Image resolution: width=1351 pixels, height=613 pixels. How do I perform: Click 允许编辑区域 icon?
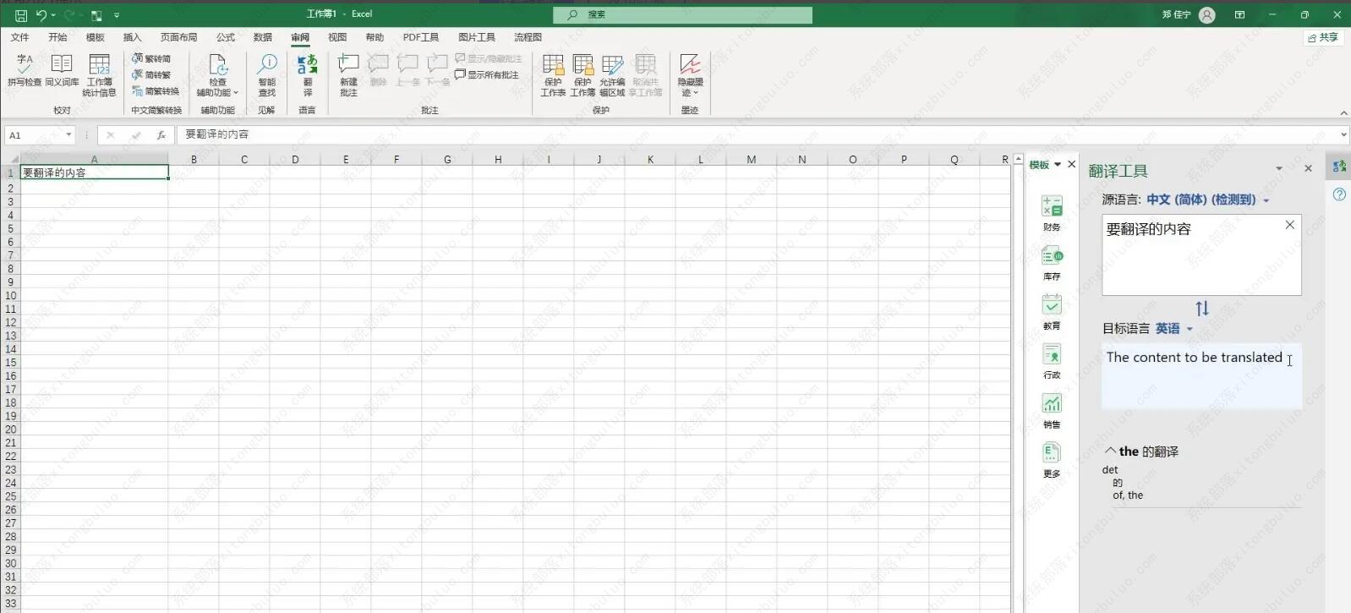(x=612, y=75)
